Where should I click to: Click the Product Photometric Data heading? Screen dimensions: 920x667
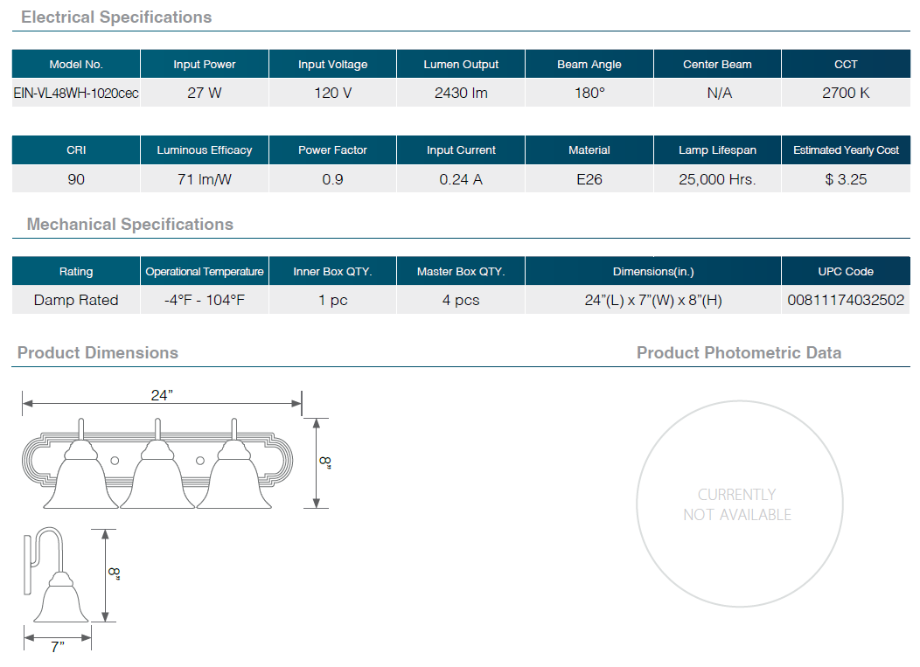(738, 353)
